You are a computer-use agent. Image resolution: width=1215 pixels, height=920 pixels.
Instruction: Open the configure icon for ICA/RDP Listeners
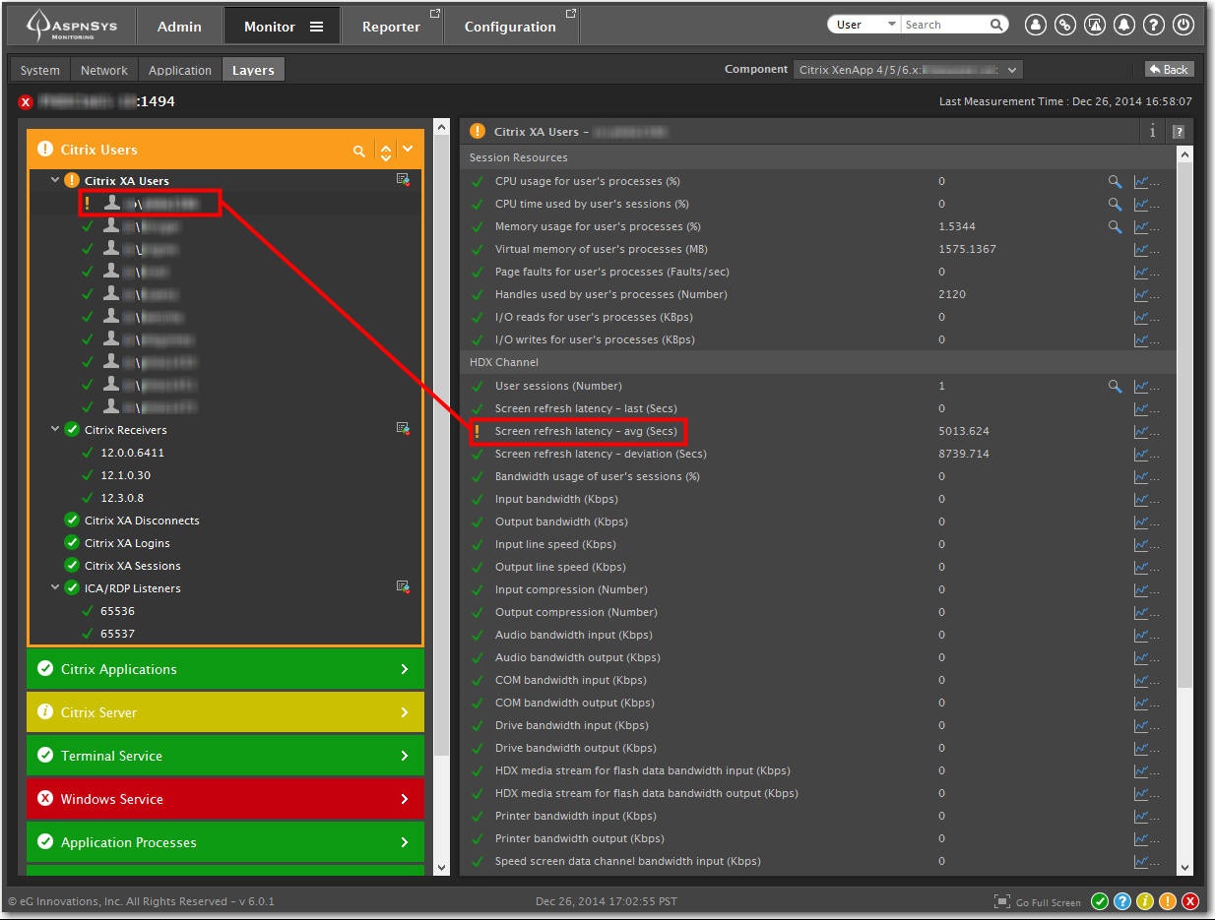403,586
